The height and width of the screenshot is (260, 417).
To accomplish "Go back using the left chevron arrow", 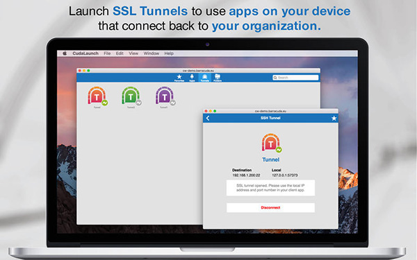I will tap(208, 119).
